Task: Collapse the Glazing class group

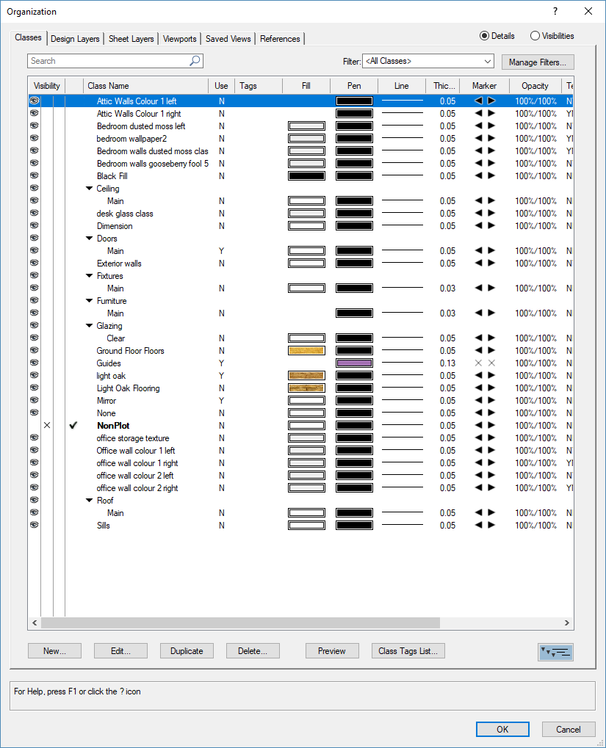Action: 90,326
